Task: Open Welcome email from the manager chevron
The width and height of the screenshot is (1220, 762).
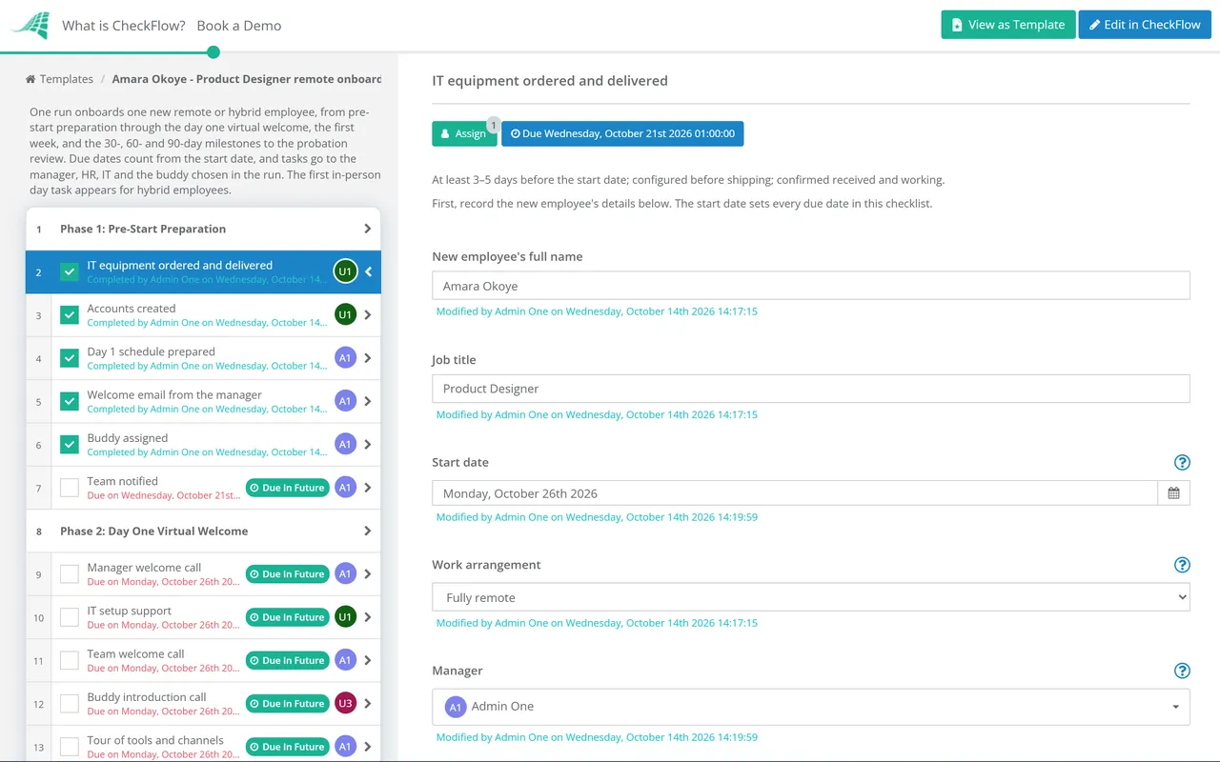Action: point(368,401)
